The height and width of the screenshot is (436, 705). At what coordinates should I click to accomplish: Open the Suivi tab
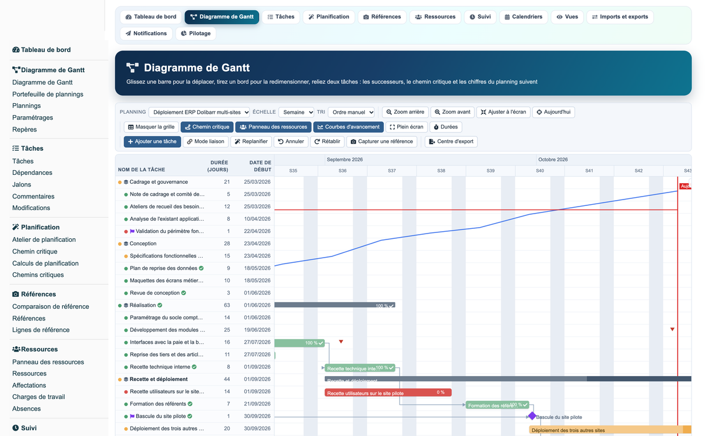(480, 17)
